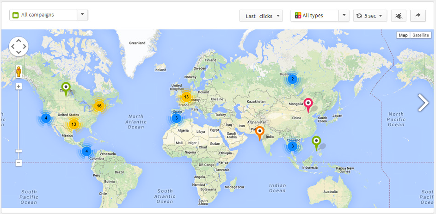Switch to the Satellite view tab

[x=421, y=35]
